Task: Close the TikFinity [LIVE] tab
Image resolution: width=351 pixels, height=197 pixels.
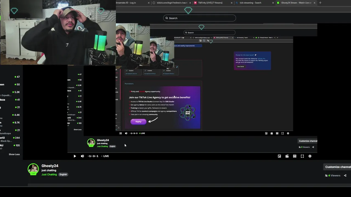Action: point(231,3)
